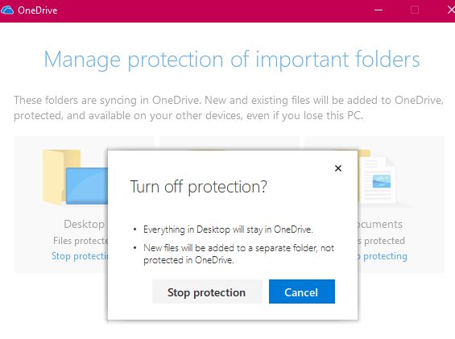Click Stop protecting link under Desktop
Image resolution: width=455 pixels, height=339 pixels.
(80, 256)
